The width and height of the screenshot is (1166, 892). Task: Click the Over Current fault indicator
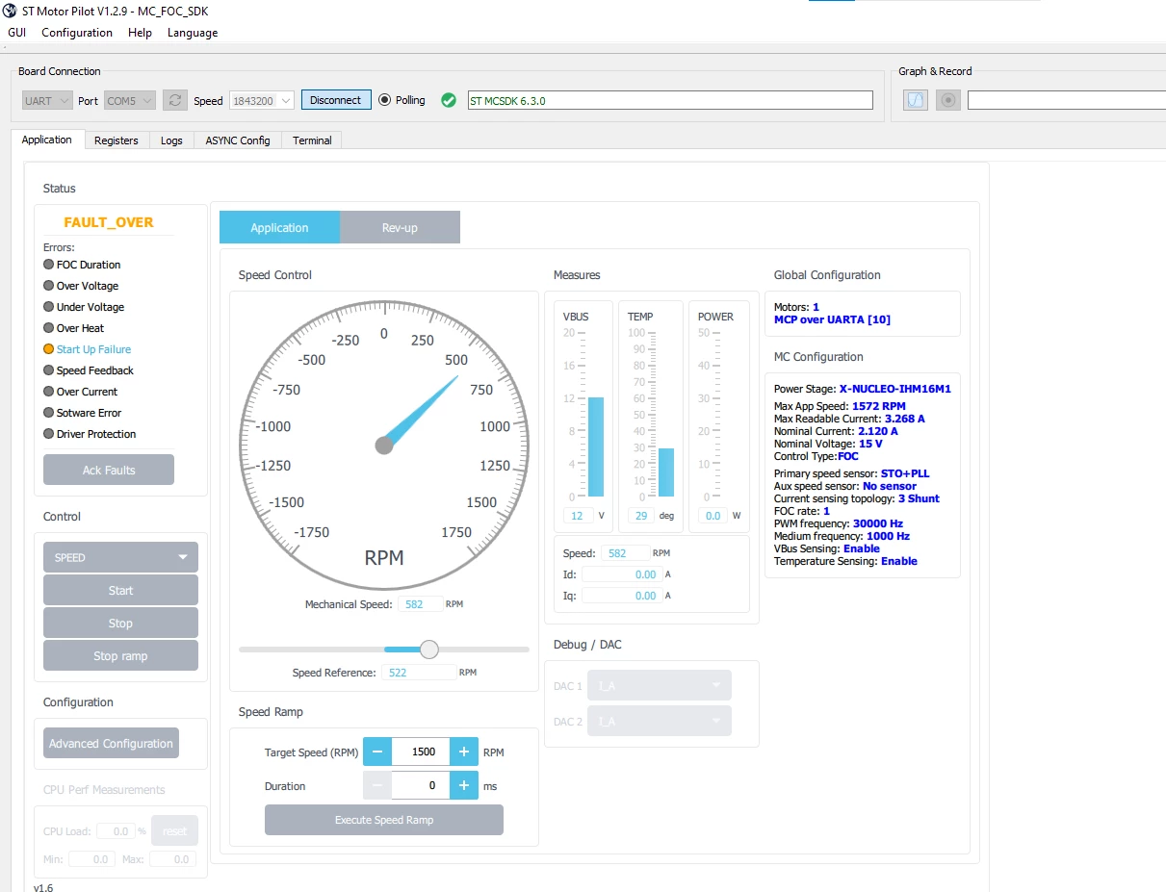point(80,392)
